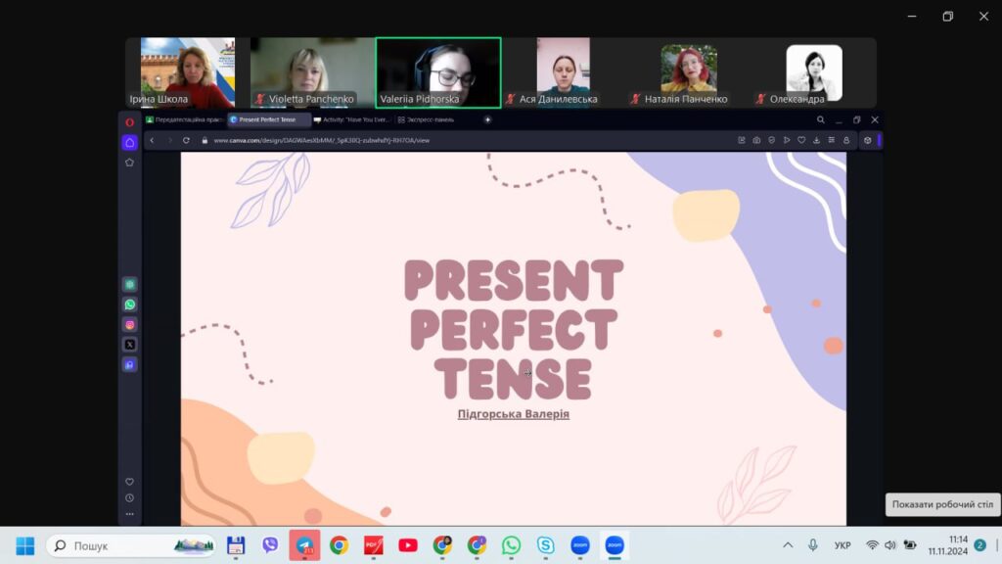Screen dimensions: 1002x564
Task: Click the 'Показати робочий стіл' button
Action: click(942, 504)
